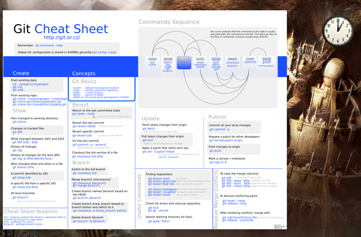Select the BRANCH checkout branch box

click(232, 62)
